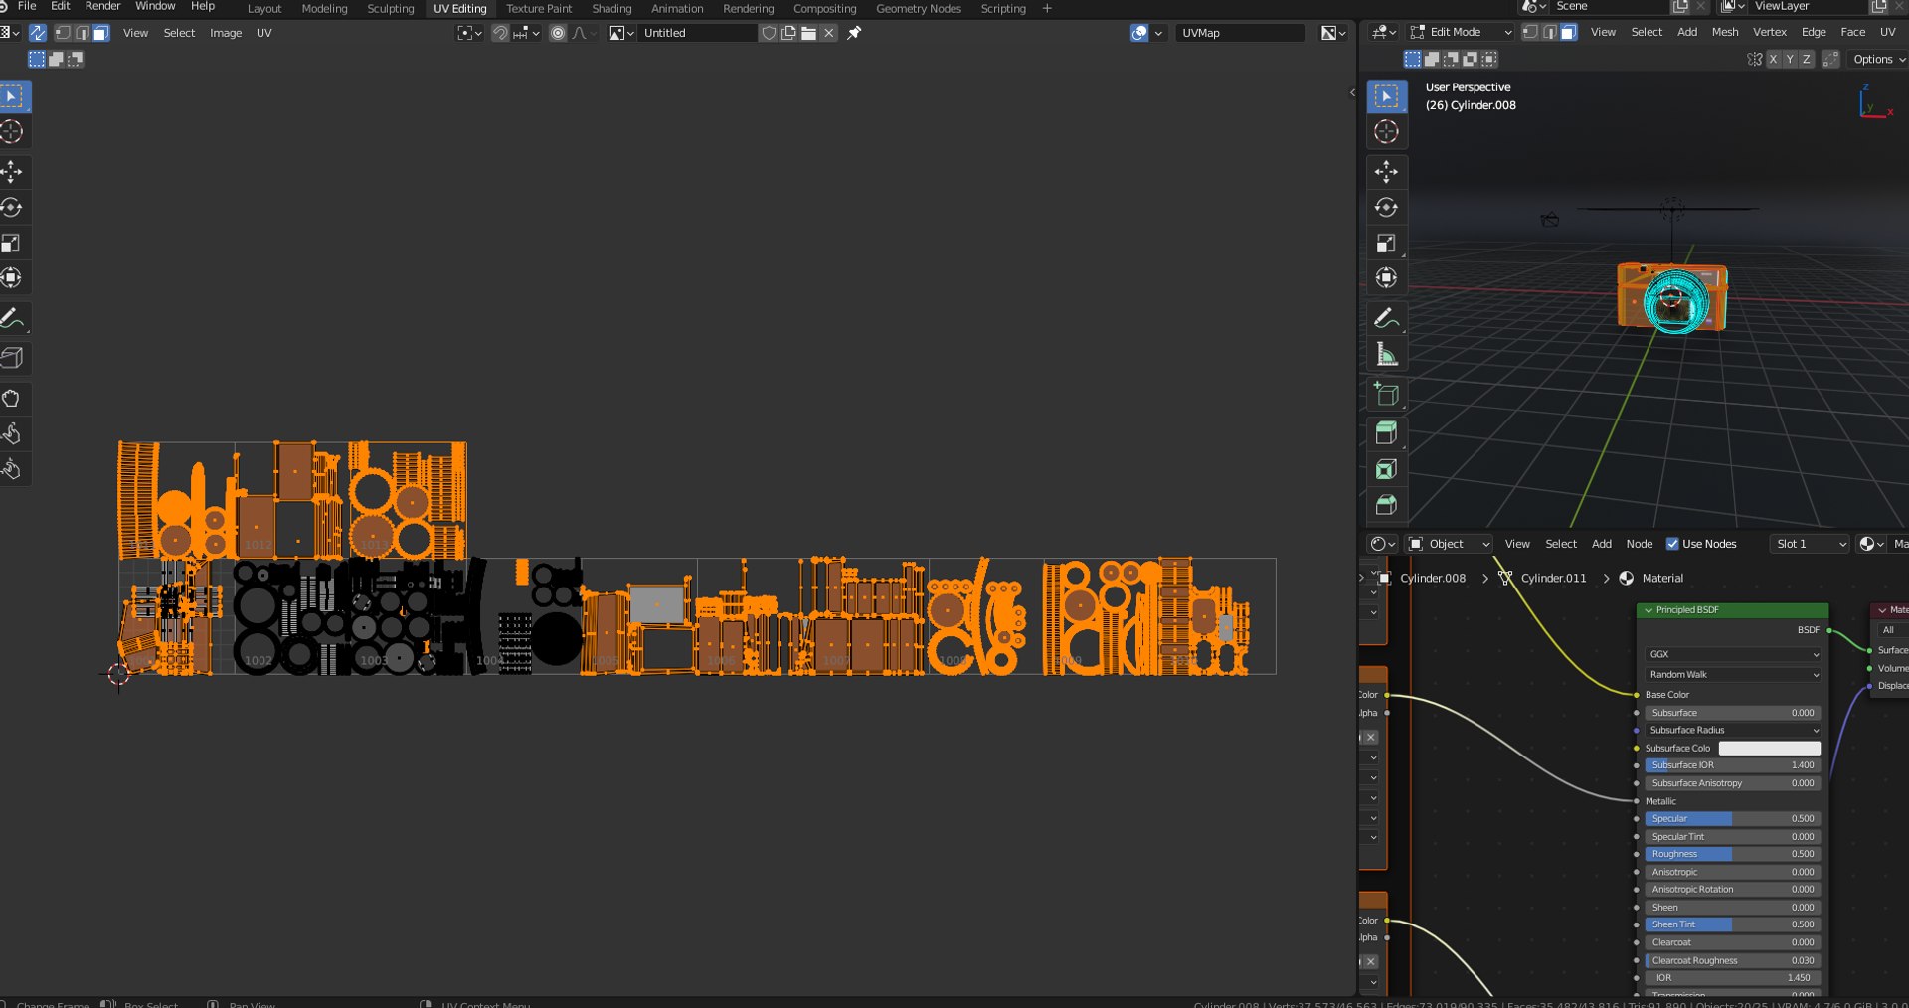
Task: Open the Image menu in UV editor
Action: (226, 33)
